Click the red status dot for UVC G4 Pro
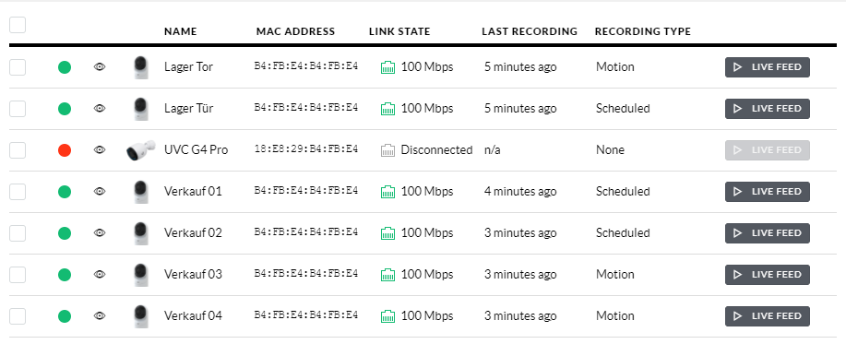Image resolution: width=846 pixels, height=344 pixels. tap(65, 150)
